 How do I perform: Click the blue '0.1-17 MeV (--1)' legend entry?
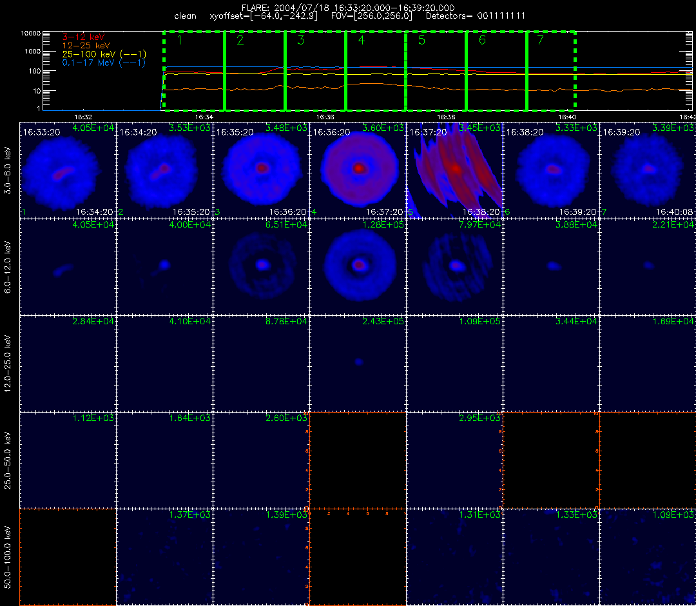tap(104, 63)
